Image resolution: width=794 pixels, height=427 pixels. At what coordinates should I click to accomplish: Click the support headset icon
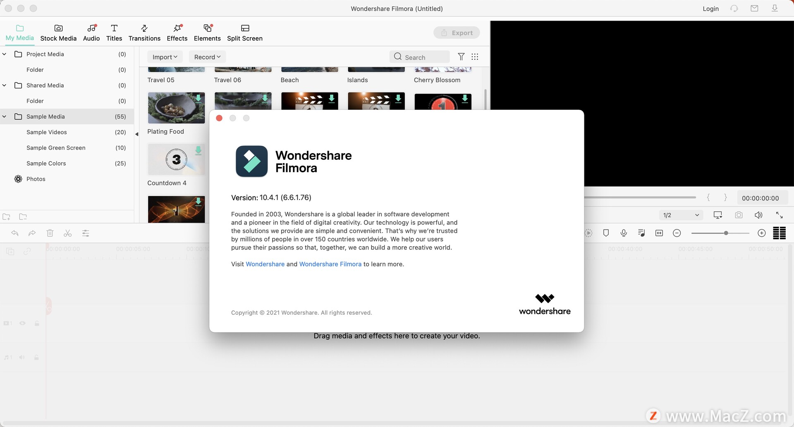point(734,8)
